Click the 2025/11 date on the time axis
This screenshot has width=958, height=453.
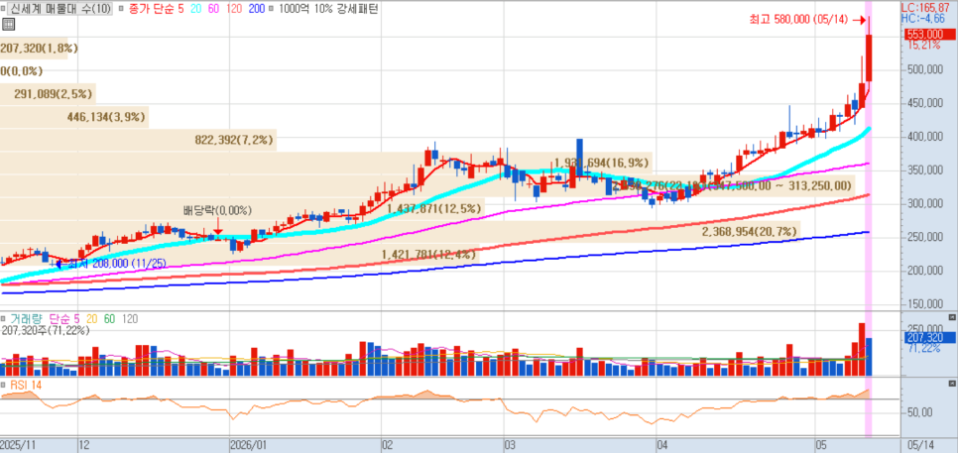(20, 446)
